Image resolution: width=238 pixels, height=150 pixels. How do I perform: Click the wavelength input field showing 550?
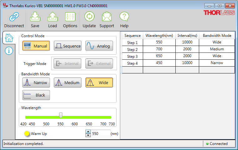point(101,133)
